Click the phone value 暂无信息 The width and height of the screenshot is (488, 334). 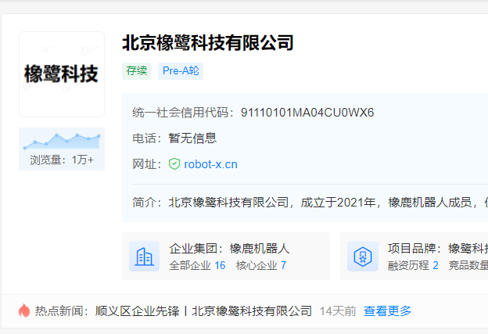(x=192, y=138)
